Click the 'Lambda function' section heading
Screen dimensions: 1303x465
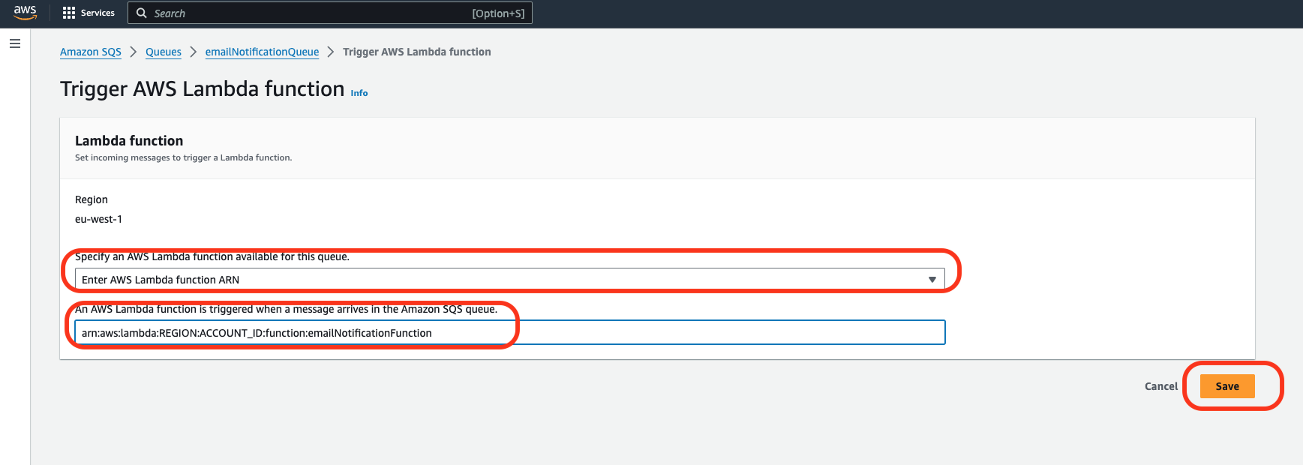(129, 140)
